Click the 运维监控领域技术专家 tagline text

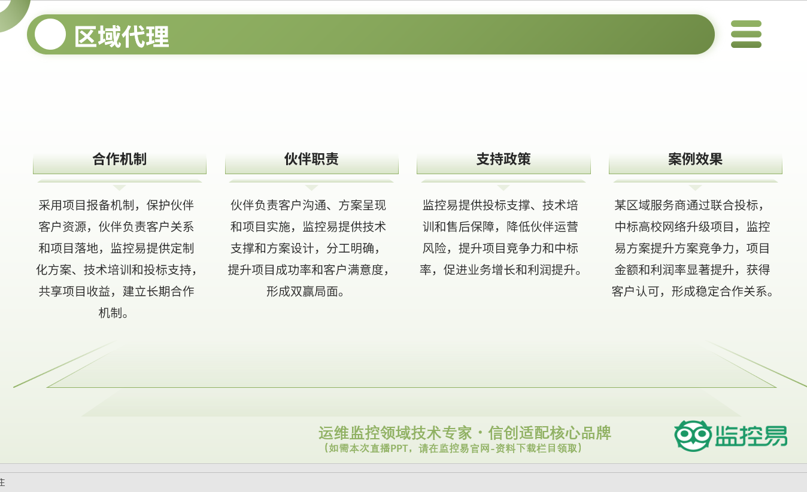[x=464, y=433]
